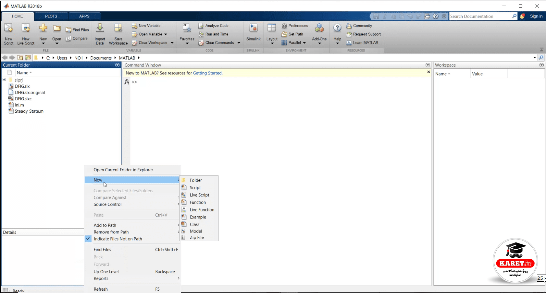546x293 pixels.
Task: Click the Search Documentation field
Action: [481, 16]
